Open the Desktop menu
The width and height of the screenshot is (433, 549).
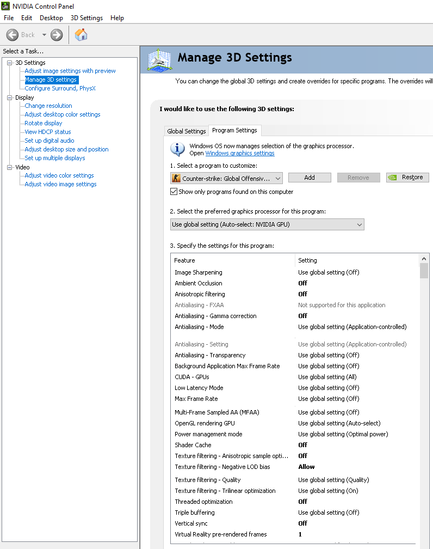tap(52, 18)
